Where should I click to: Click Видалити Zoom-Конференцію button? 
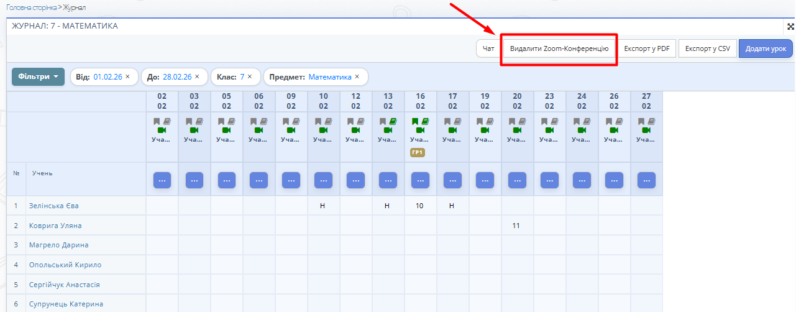[x=559, y=48]
